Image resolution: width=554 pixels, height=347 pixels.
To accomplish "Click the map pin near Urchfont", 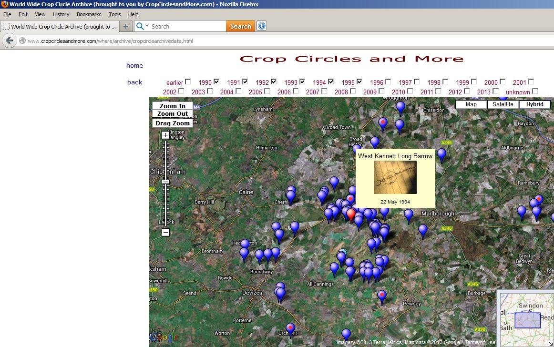I will [290, 329].
